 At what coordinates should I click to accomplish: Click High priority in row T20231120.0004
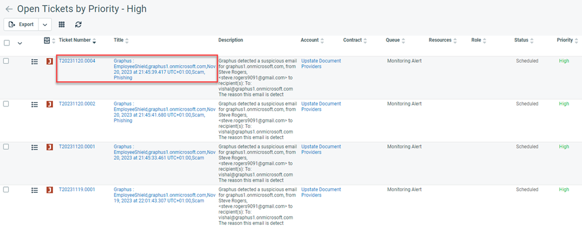(564, 61)
